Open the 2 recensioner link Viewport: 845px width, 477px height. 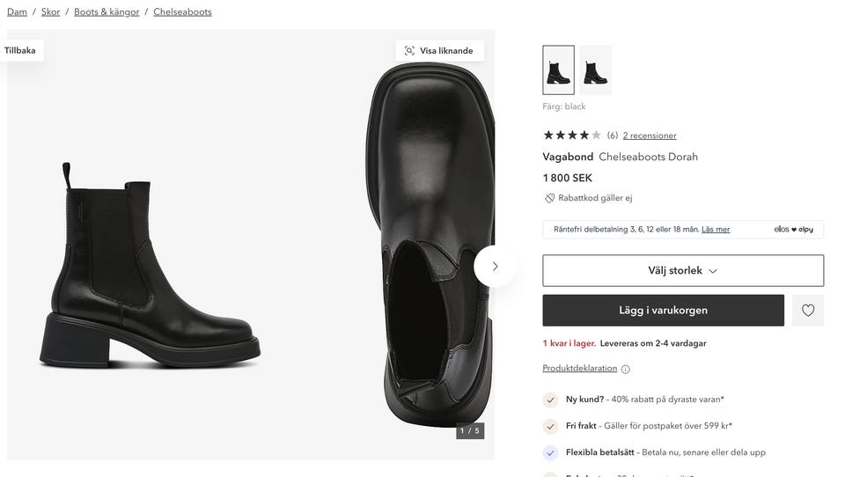pyautogui.click(x=650, y=136)
